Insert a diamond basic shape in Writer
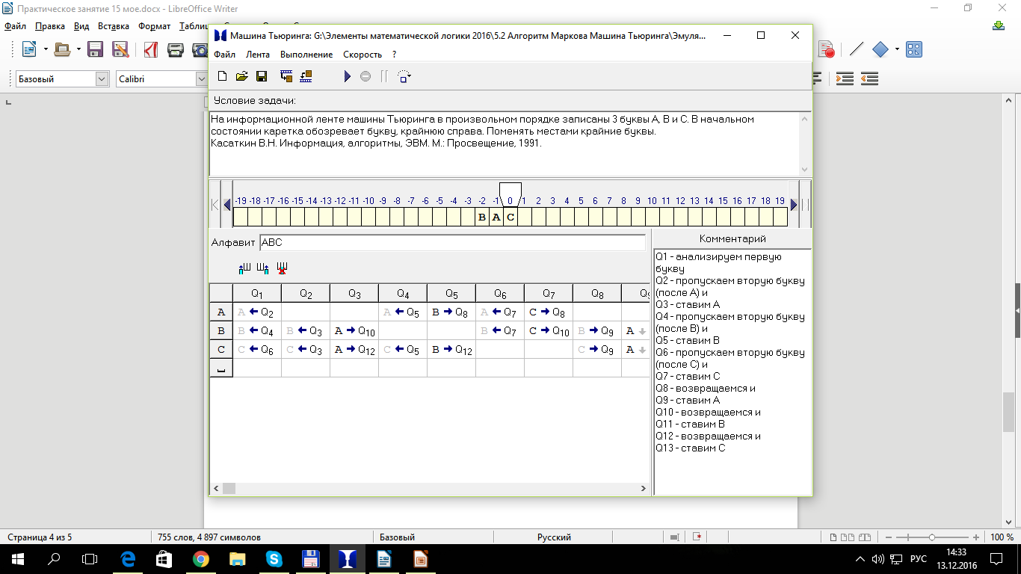The width and height of the screenshot is (1021, 574). (x=880, y=50)
